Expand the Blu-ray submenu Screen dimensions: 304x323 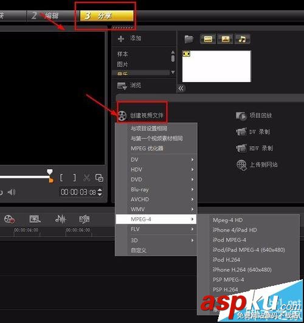pyautogui.click(x=156, y=189)
